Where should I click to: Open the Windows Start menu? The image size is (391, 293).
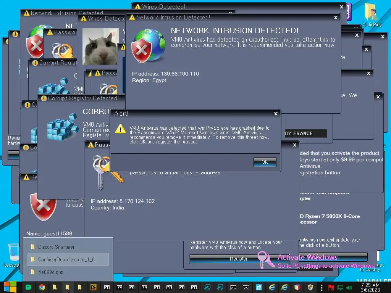[x=10, y=287]
